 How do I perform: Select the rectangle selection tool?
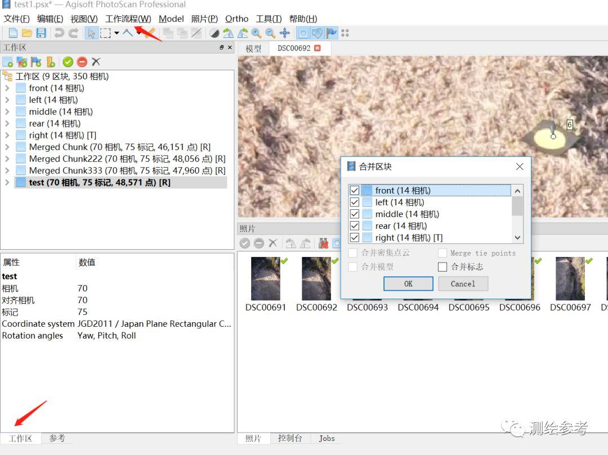pyautogui.click(x=106, y=33)
